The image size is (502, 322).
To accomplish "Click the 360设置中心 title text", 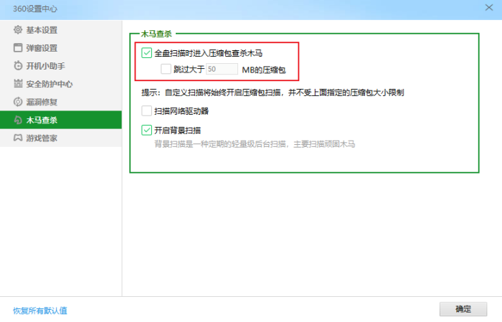I will (x=35, y=9).
